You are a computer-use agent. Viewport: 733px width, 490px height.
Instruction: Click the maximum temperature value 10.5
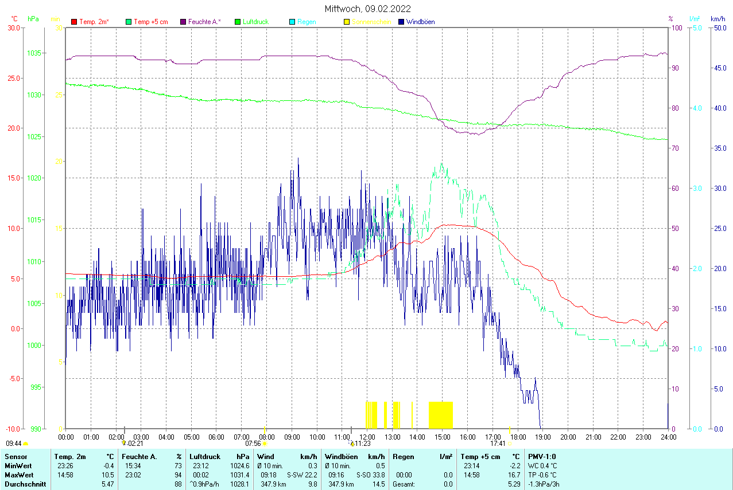coord(108,475)
